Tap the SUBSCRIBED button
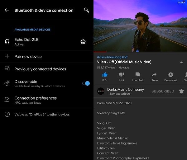 (163, 91)
